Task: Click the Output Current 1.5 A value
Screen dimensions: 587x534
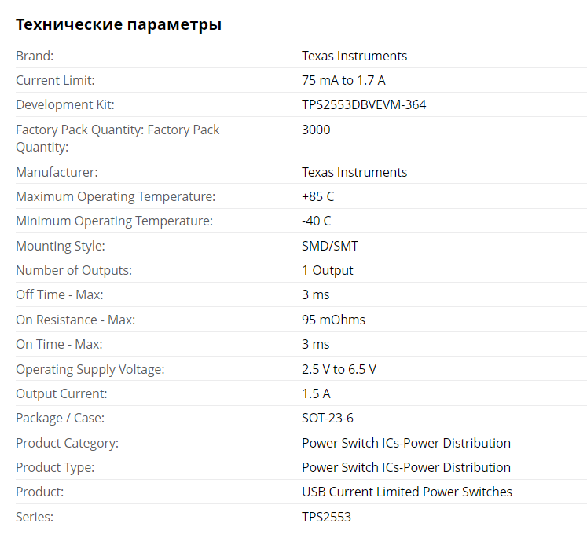Action: pyautogui.click(x=316, y=393)
